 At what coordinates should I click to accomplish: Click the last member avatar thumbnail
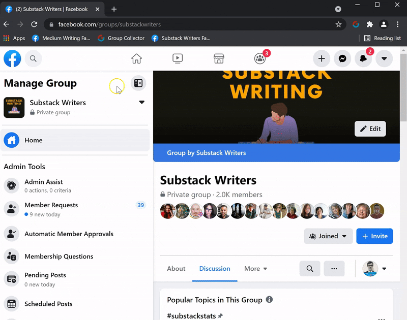point(376,211)
